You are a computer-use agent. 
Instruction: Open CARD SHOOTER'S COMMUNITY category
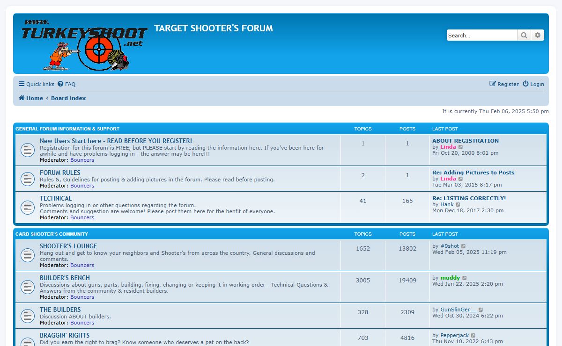[x=52, y=234]
